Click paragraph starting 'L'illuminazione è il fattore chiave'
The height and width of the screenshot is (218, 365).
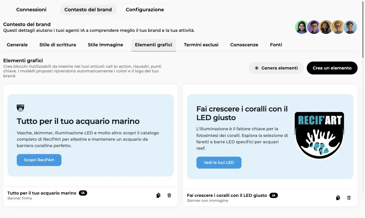pos(242,138)
